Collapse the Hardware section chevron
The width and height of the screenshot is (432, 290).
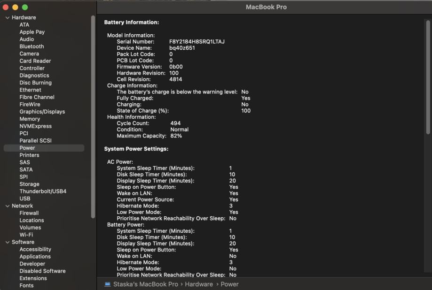point(8,18)
